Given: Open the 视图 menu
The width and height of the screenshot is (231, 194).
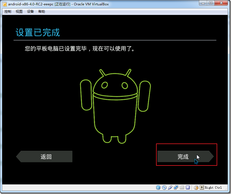Looking at the screenshot, I should click(19, 12).
